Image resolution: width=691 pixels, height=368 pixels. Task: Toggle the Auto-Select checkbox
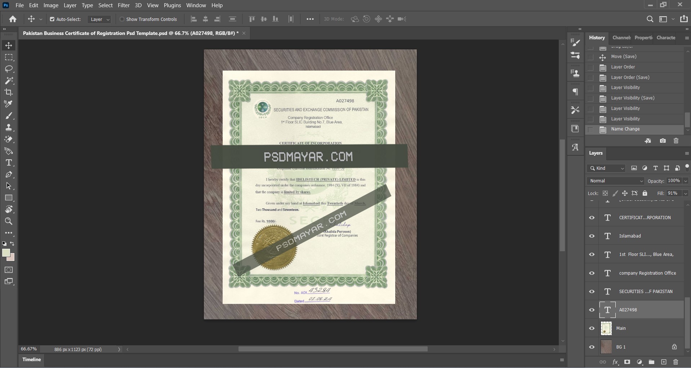tap(52, 19)
